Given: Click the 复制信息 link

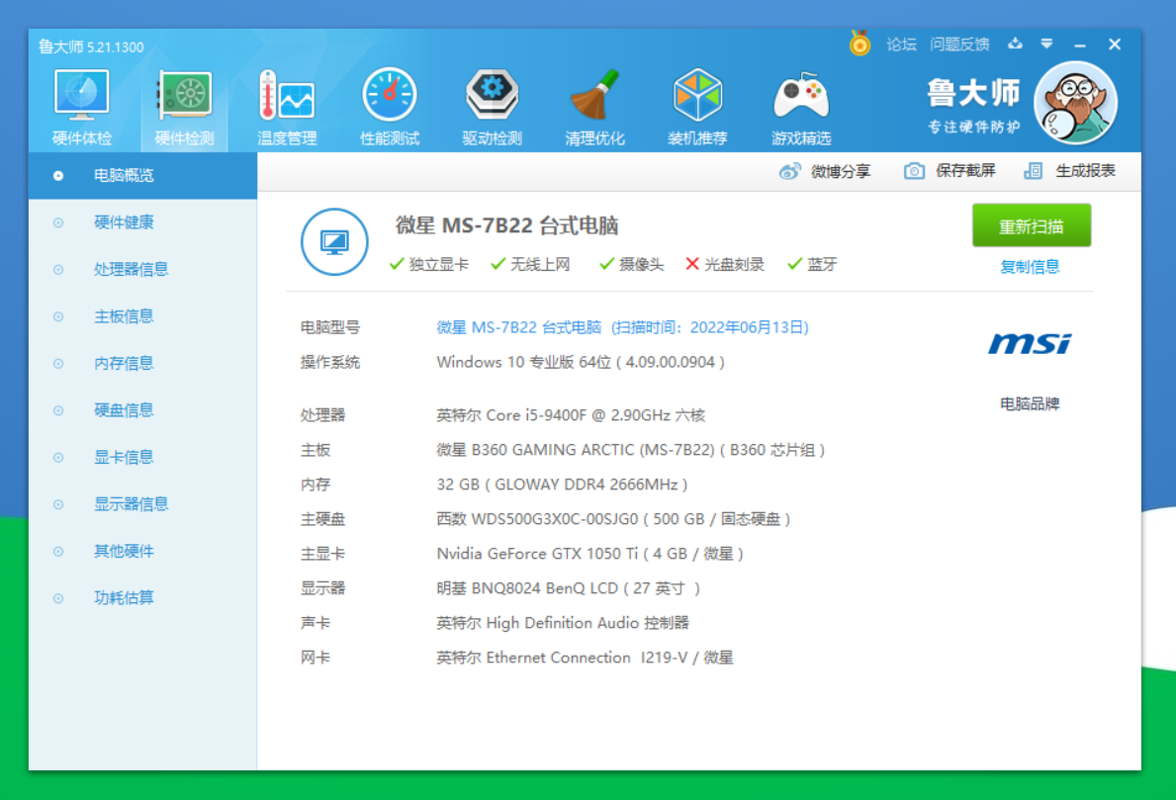Looking at the screenshot, I should tap(1030, 267).
